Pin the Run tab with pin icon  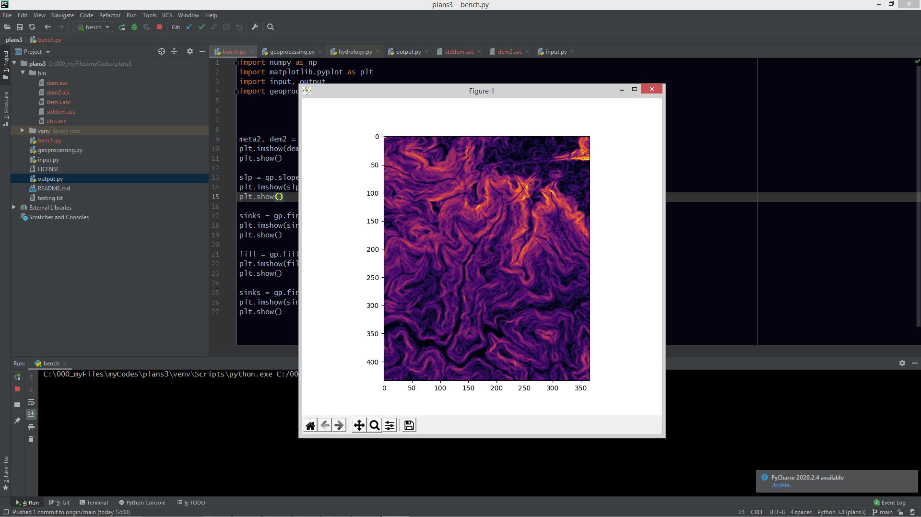(x=17, y=421)
